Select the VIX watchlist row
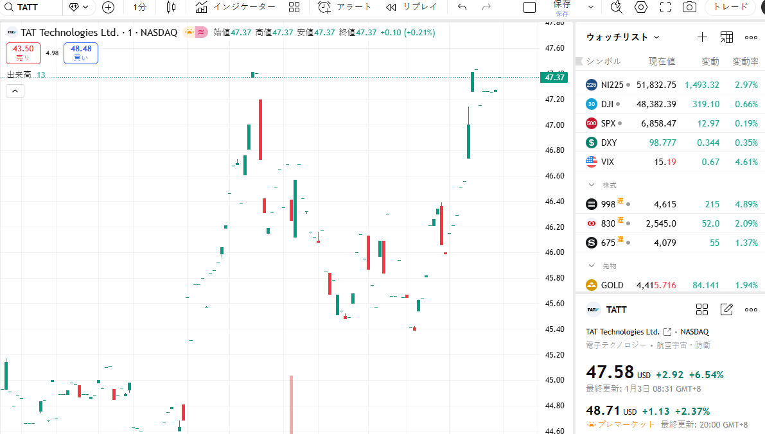Viewport: 765px width, 434px height. [x=671, y=162]
